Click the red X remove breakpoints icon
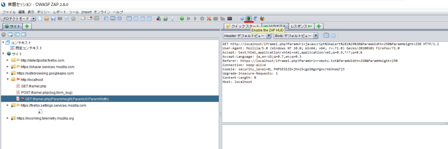 pyautogui.click(x=209, y=19)
